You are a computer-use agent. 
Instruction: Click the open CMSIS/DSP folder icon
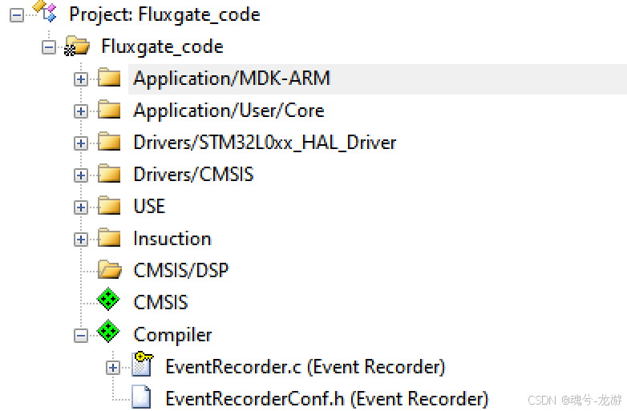(x=110, y=270)
